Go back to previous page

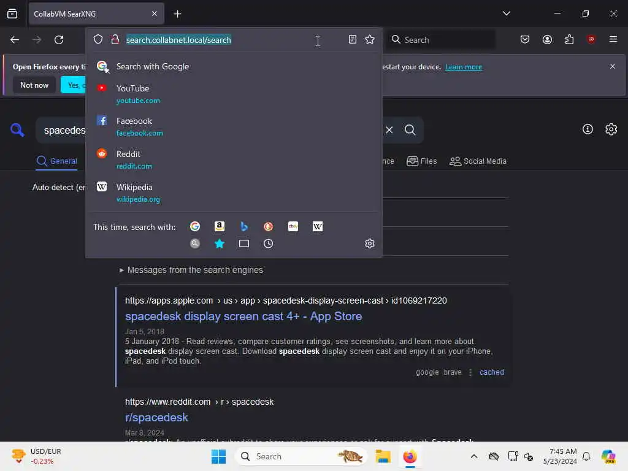pos(15,40)
